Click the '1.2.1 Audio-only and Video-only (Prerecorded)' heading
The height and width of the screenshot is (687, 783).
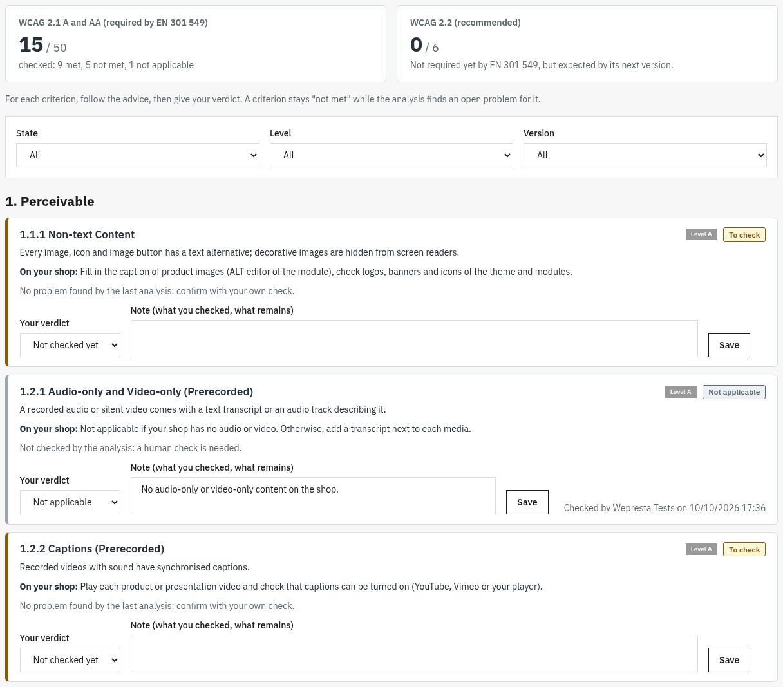tap(137, 391)
